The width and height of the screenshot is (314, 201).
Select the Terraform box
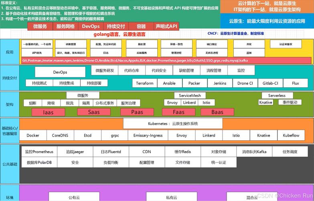tap(145, 83)
